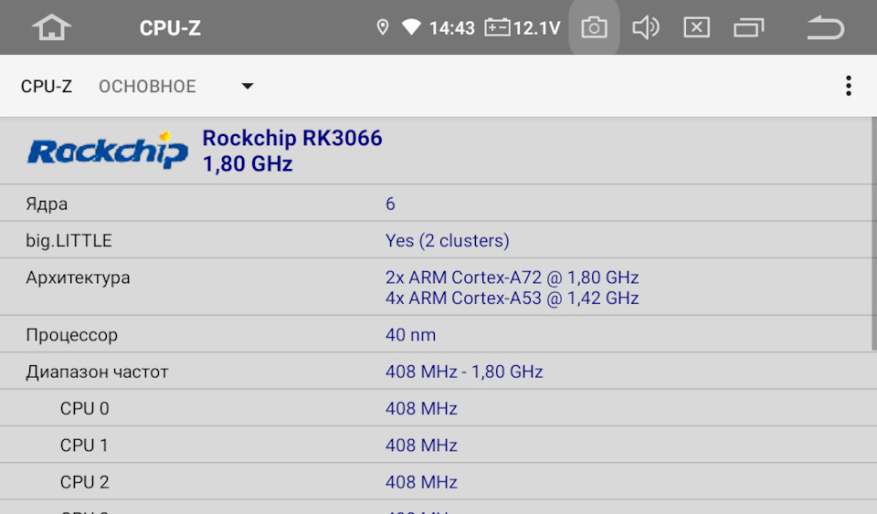Click the 40 nm value
Viewport: 877px width, 514px height.
tap(410, 335)
